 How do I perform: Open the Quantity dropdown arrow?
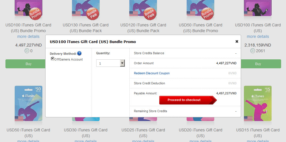point(122,63)
